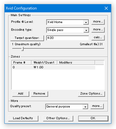Open the Quality preset dropdown
The image size is (116, 129).
tap(67, 107)
